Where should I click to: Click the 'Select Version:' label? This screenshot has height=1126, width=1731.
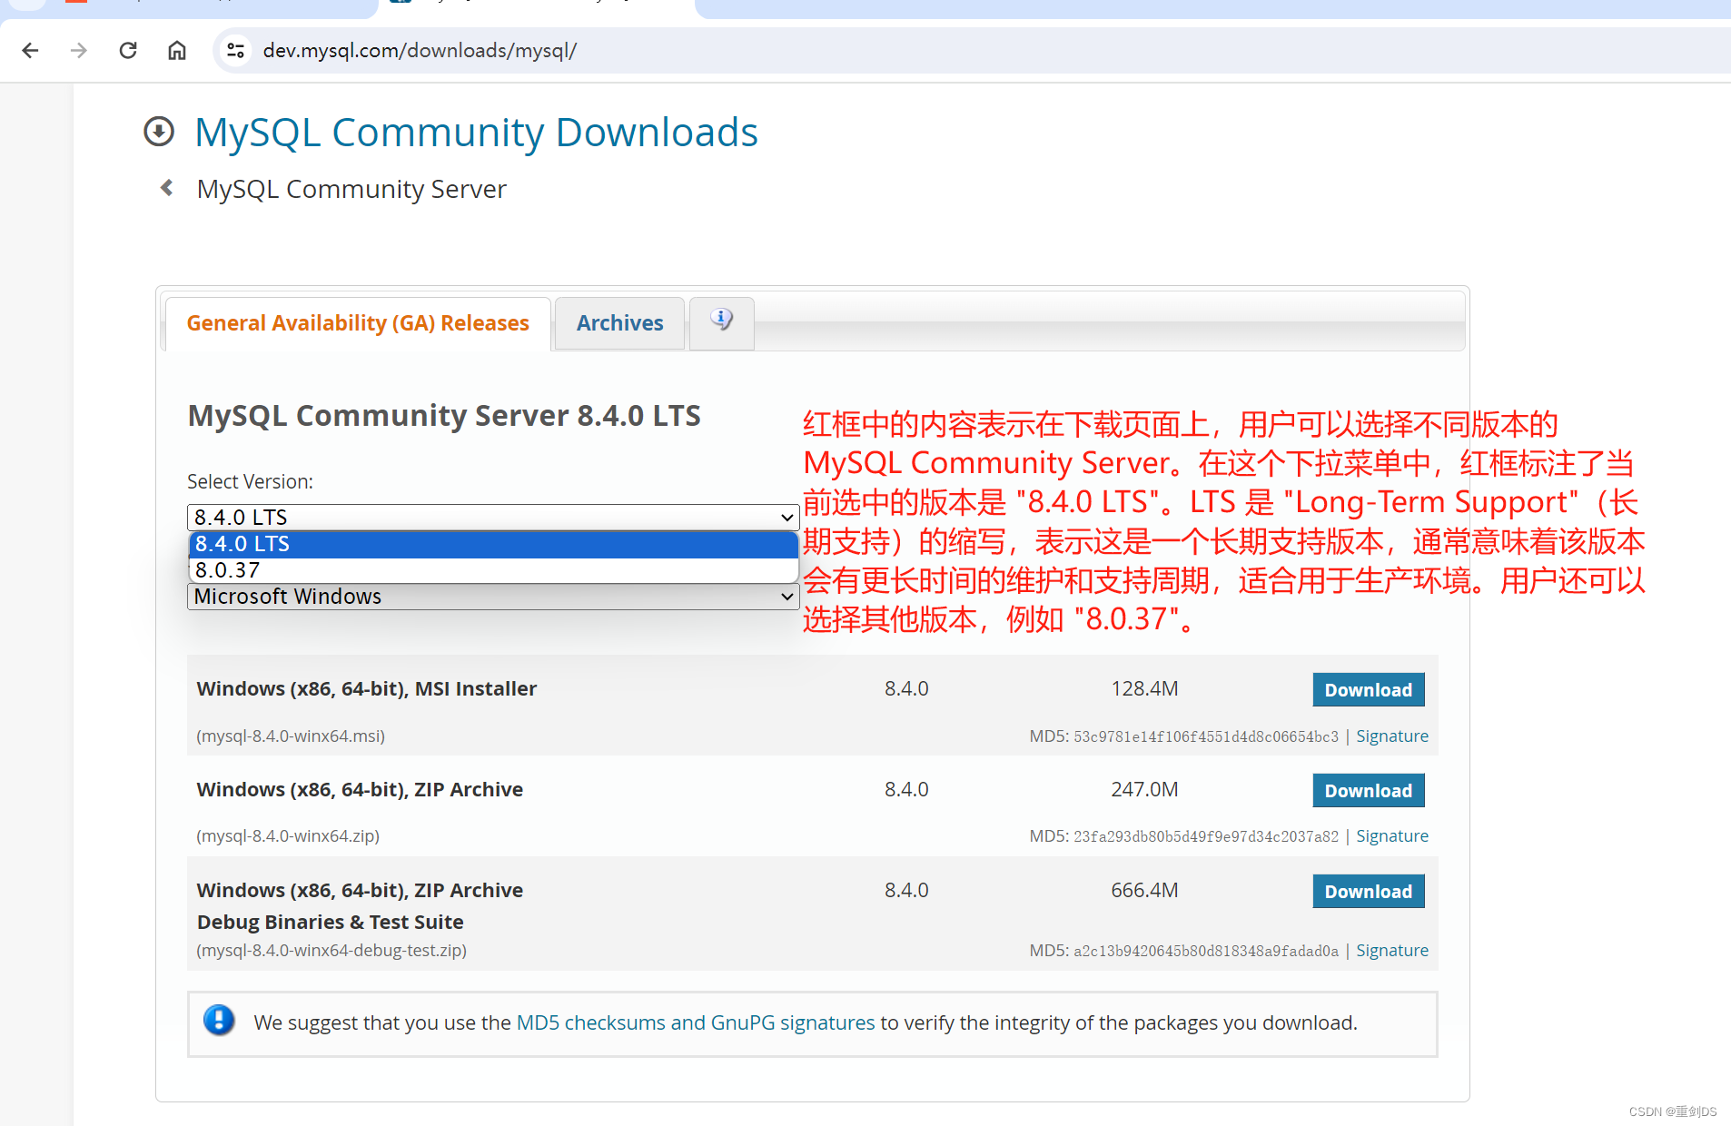(x=250, y=482)
